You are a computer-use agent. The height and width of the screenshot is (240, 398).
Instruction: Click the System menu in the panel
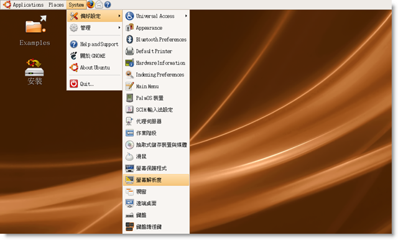pyautogui.click(x=76, y=4)
